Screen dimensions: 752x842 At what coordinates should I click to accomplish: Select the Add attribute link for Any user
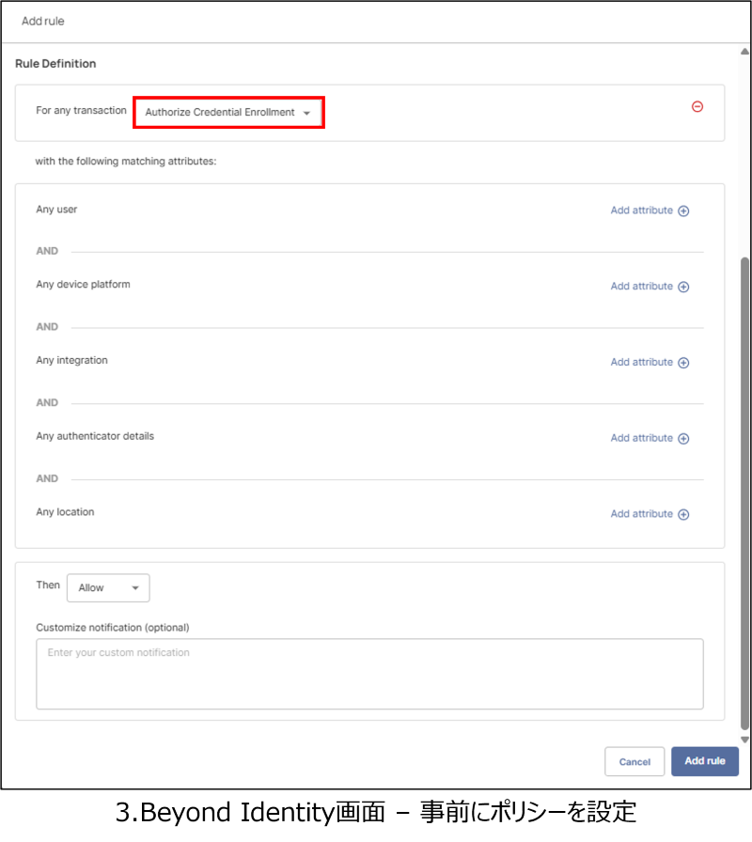(641, 210)
